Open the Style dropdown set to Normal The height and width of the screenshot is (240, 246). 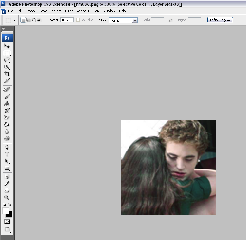click(123, 20)
